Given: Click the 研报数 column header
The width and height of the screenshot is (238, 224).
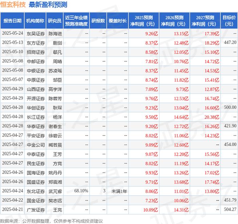Looking at the screenshot, I should tap(98, 21).
